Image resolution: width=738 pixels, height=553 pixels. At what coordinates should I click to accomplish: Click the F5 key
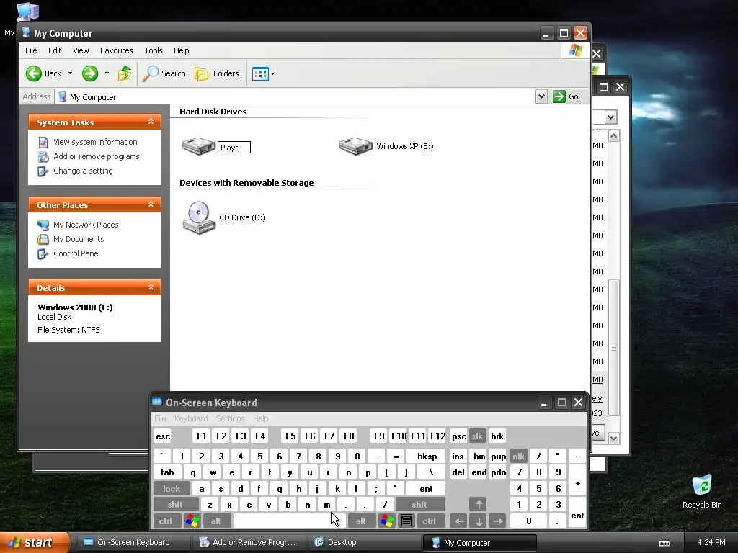click(290, 436)
